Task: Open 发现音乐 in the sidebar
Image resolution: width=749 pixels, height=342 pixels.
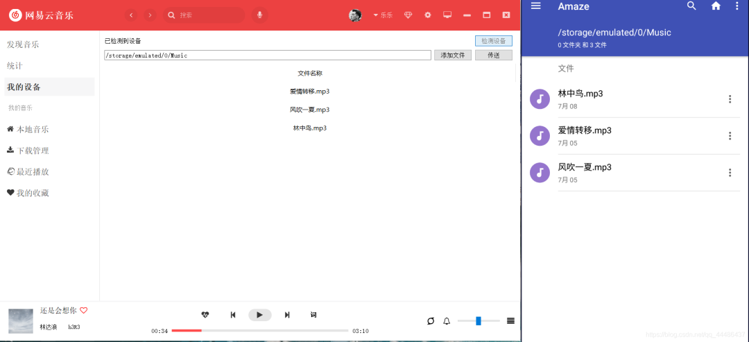Action: pos(23,45)
